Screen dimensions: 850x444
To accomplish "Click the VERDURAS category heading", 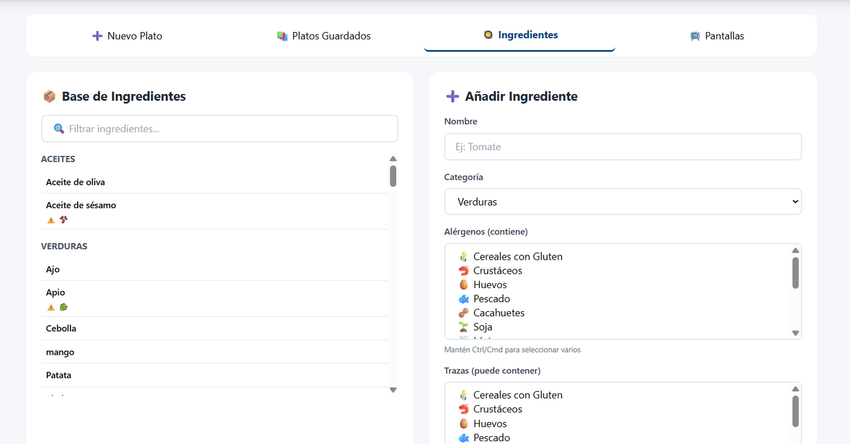I will tap(64, 246).
